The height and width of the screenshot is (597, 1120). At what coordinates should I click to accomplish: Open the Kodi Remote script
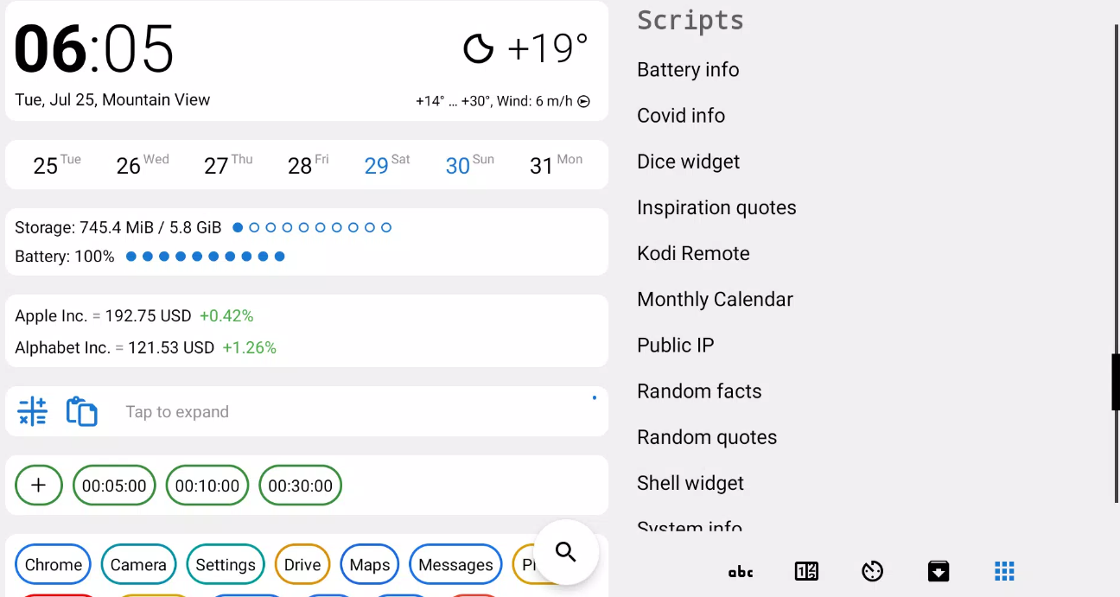pos(693,253)
